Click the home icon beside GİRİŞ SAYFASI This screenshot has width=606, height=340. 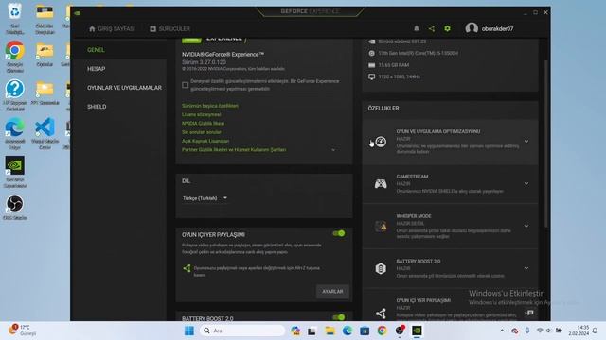[92, 28]
